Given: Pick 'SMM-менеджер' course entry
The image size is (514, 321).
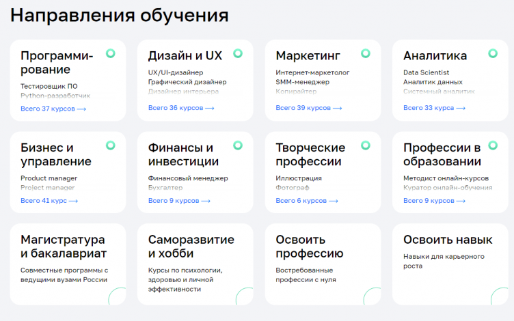Looking at the screenshot, I should pyautogui.click(x=302, y=82).
